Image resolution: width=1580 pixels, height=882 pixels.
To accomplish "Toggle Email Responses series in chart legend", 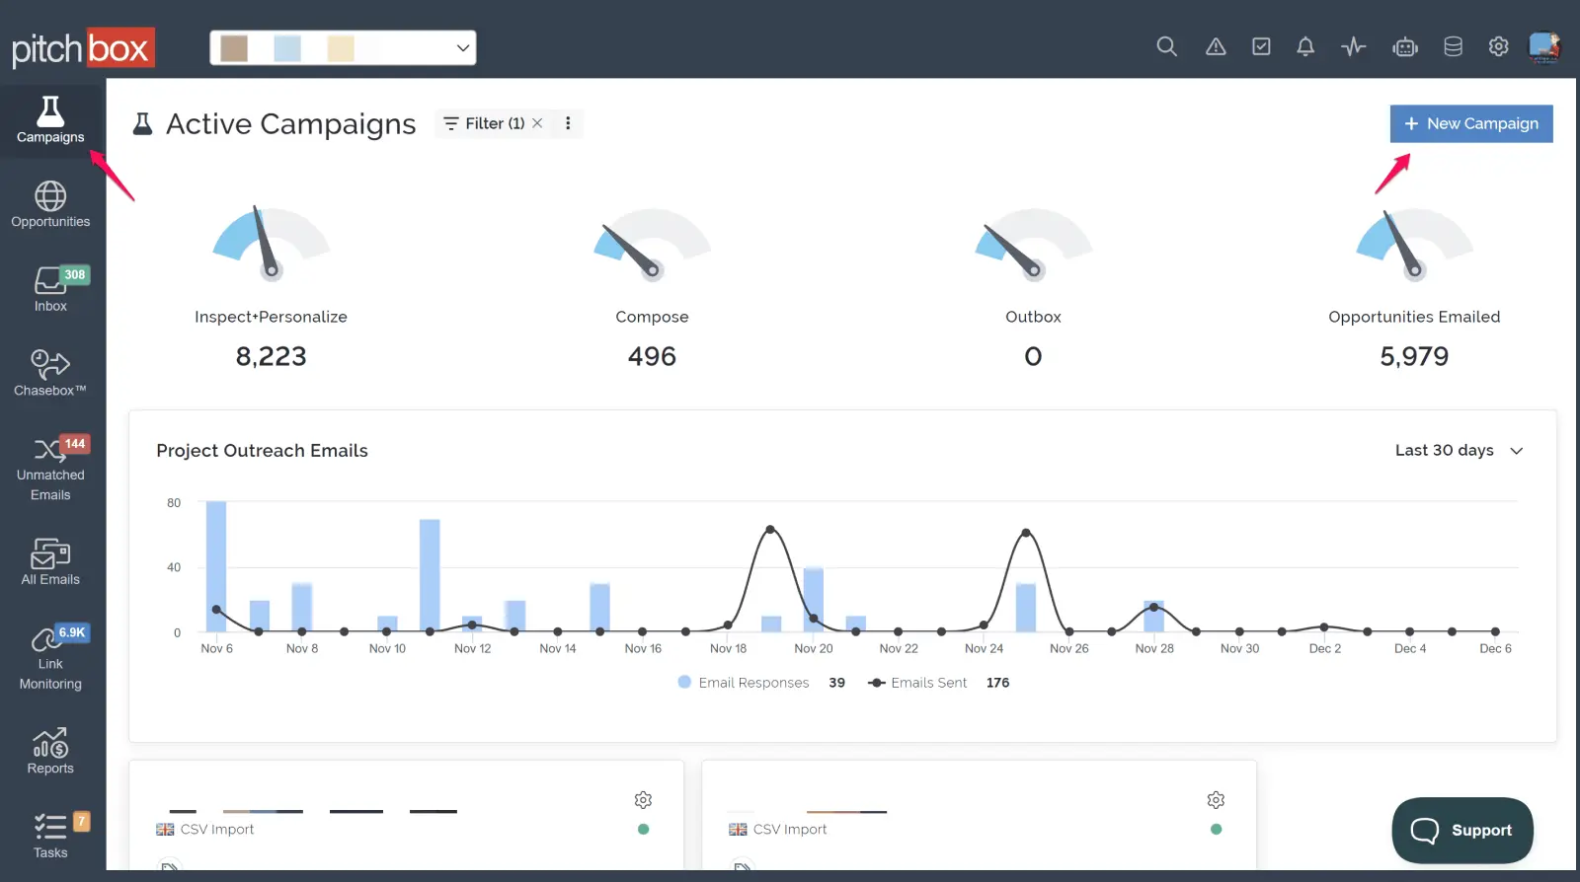I will [x=744, y=683].
